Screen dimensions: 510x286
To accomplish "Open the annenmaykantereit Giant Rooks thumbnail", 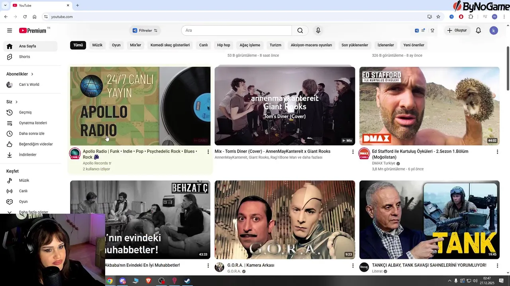I will pos(285,106).
